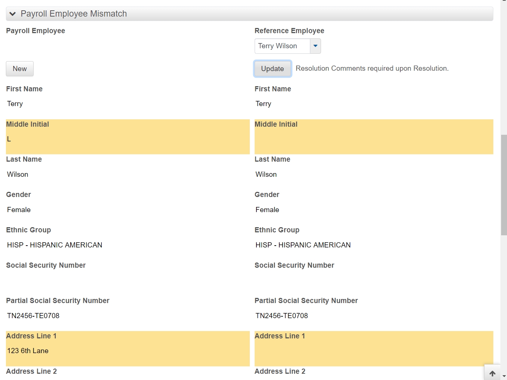Click payroll Address Line 2 label

pos(31,372)
